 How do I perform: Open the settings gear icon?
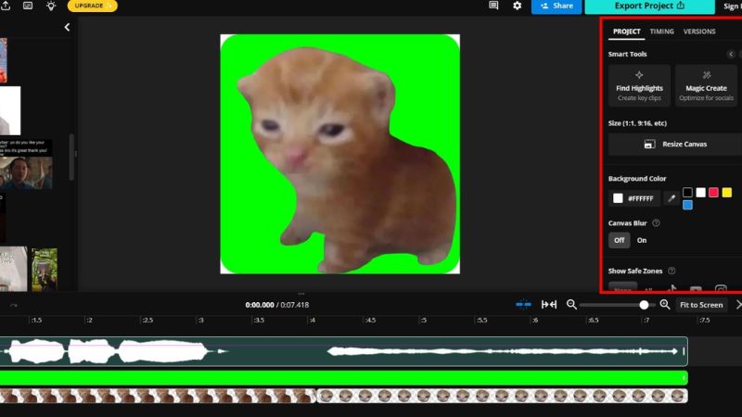[x=518, y=6]
